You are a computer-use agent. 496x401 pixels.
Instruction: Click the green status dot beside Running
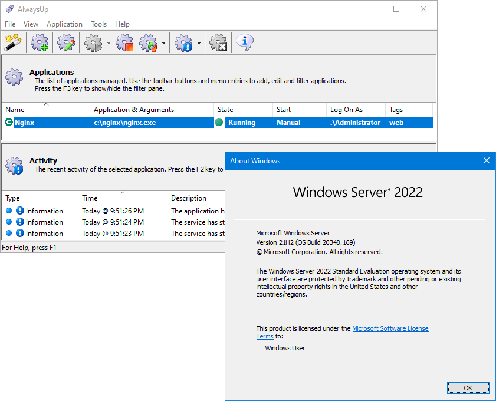pos(219,123)
